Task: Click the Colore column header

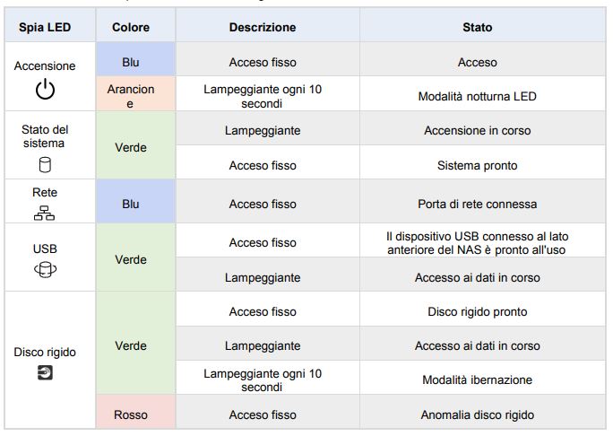Action: [131, 28]
